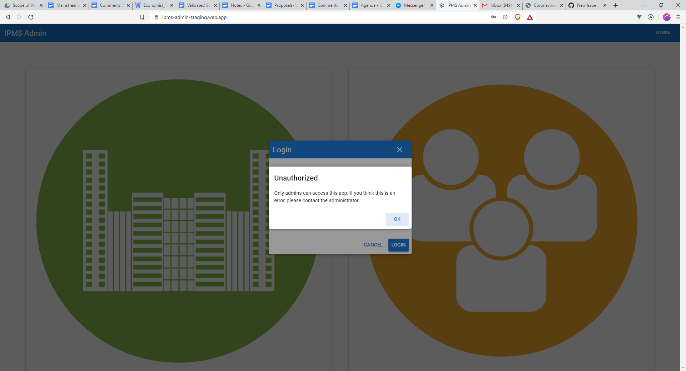Close the Messenger tab

pyautogui.click(x=432, y=5)
